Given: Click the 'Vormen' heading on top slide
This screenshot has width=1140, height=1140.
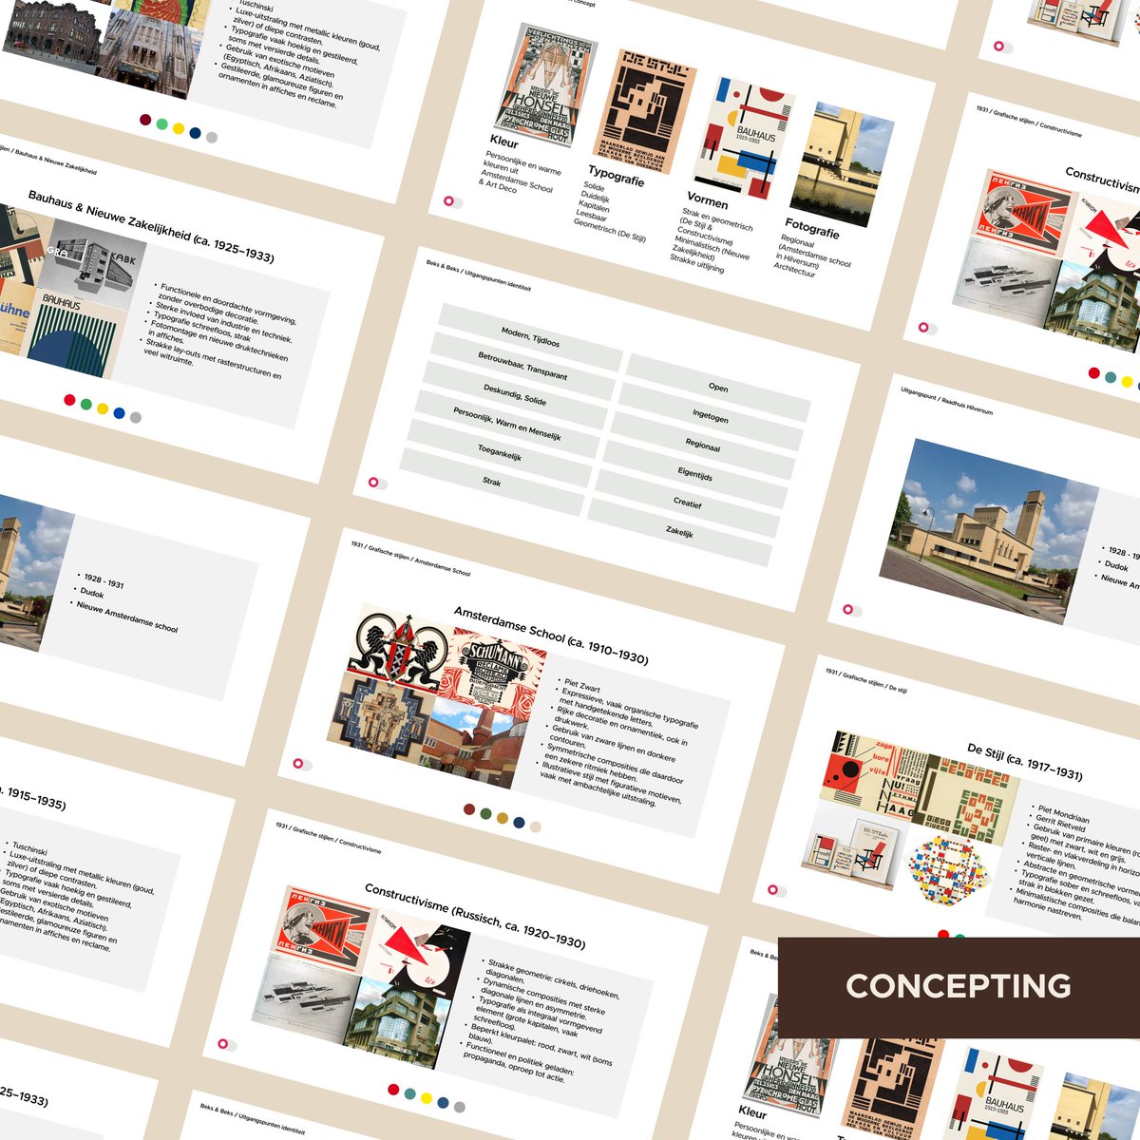Looking at the screenshot, I should 708,201.
